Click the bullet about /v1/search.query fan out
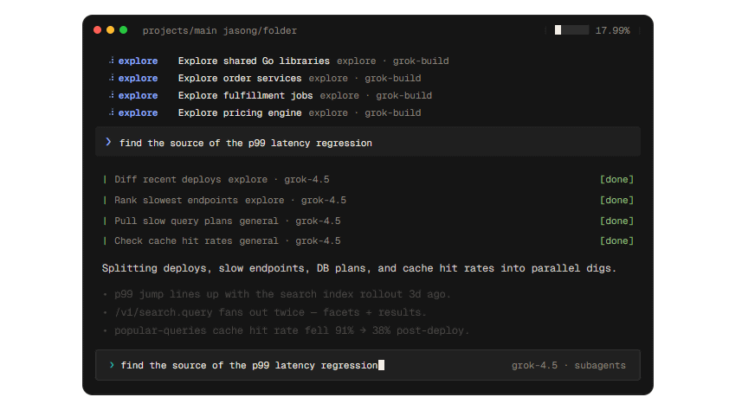The width and height of the screenshot is (729, 410). [271, 312]
